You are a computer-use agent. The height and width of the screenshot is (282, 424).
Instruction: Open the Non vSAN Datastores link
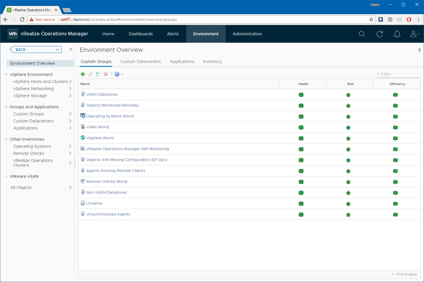[106, 193]
